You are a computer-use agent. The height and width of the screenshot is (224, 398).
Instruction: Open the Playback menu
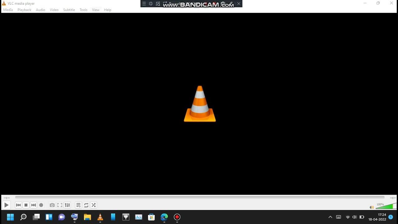(24, 10)
